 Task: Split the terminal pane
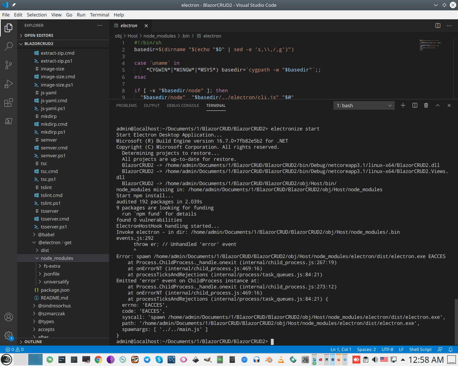415,105
